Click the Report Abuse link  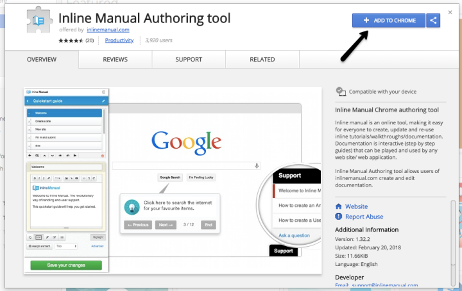(364, 217)
